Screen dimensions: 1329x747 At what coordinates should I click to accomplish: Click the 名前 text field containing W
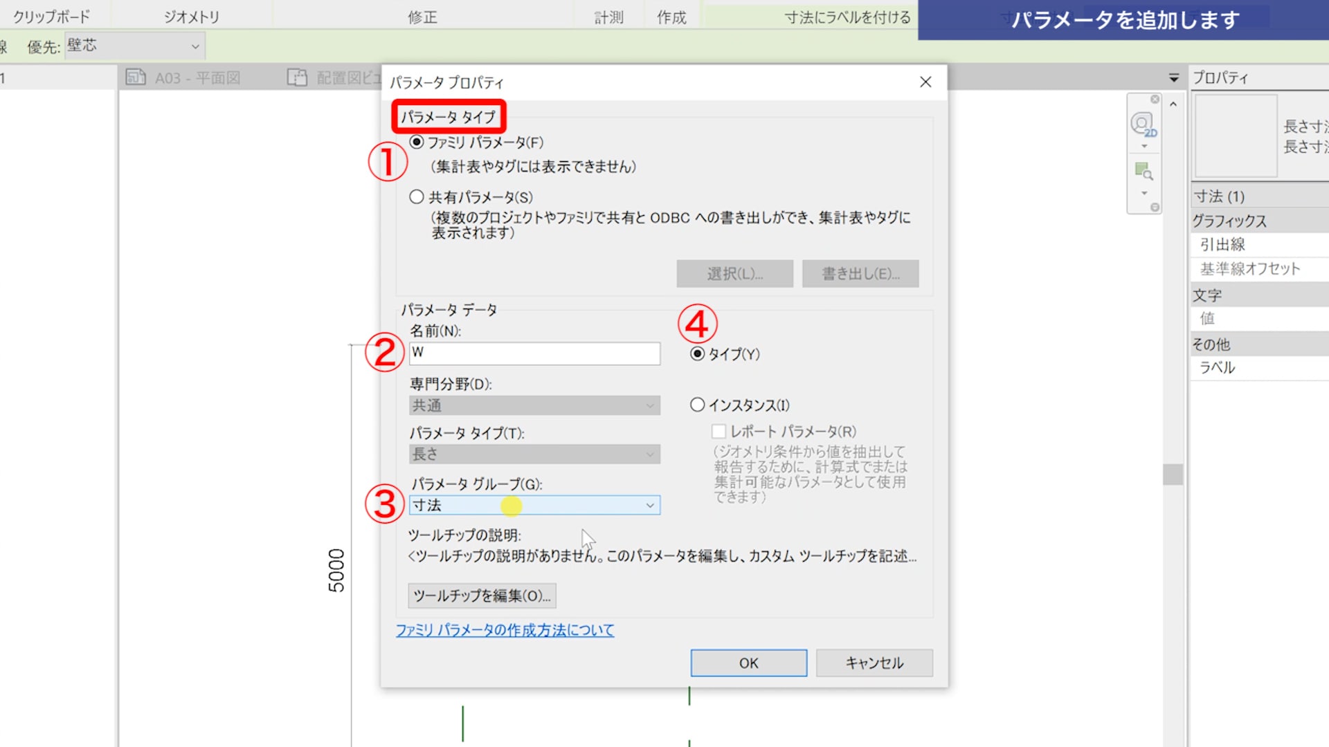534,353
